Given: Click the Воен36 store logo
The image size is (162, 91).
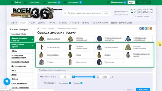Looking at the screenshot, I should coord(36,13).
